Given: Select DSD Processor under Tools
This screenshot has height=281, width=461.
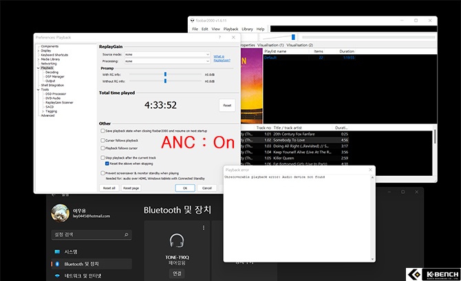Looking at the screenshot, I should coord(56,94).
